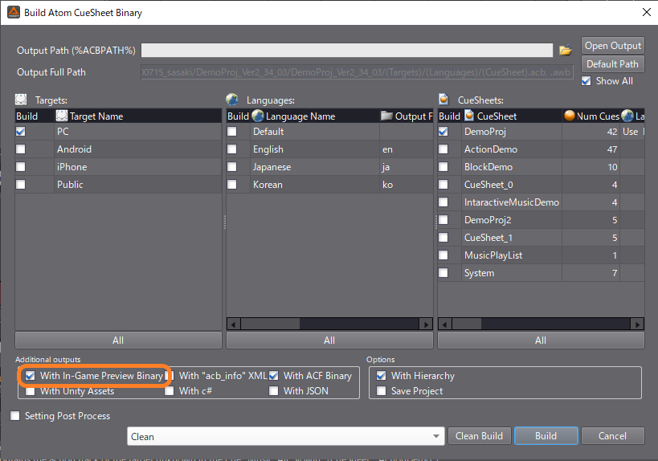Enable the Public target build checkbox

pyautogui.click(x=21, y=185)
